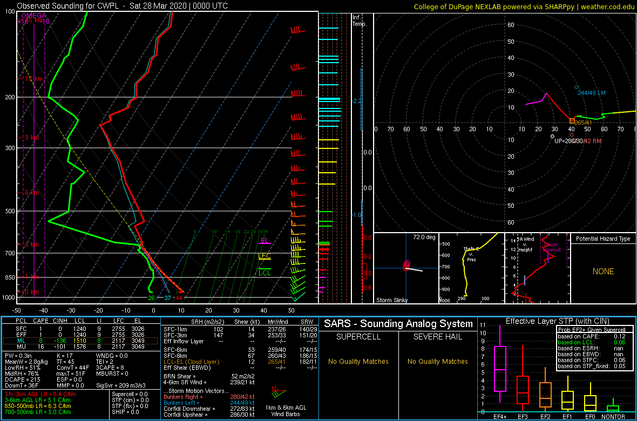The height and width of the screenshot is (421, 637).
Task: Click No Quality Matches under SEVERE HAIL
Action: (x=437, y=361)
